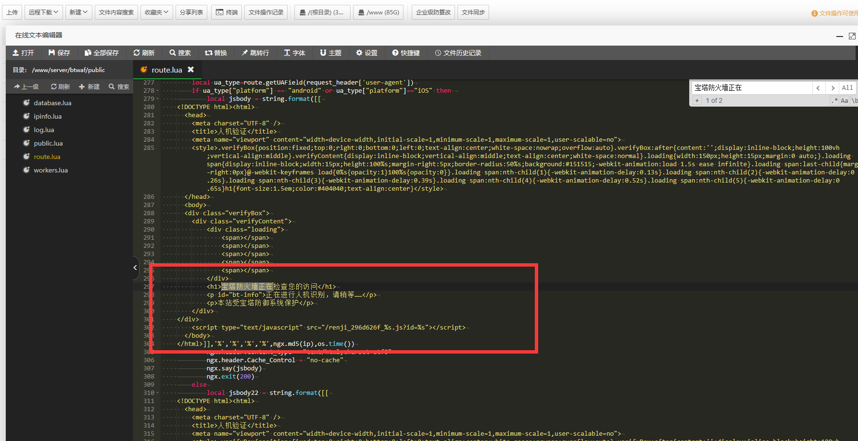Click the 上传 upload button

13,12
